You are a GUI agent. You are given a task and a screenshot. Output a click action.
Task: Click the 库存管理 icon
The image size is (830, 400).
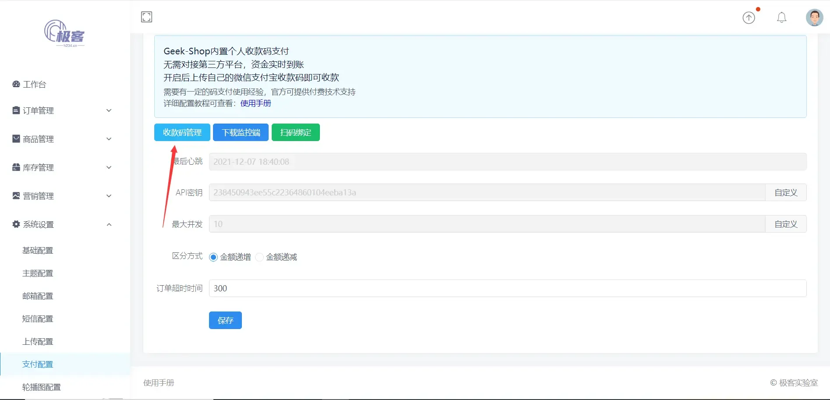16,167
